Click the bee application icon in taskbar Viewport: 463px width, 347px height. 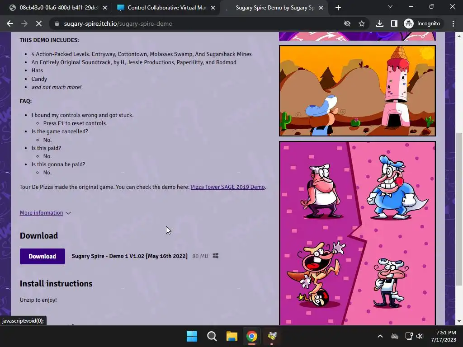click(272, 336)
